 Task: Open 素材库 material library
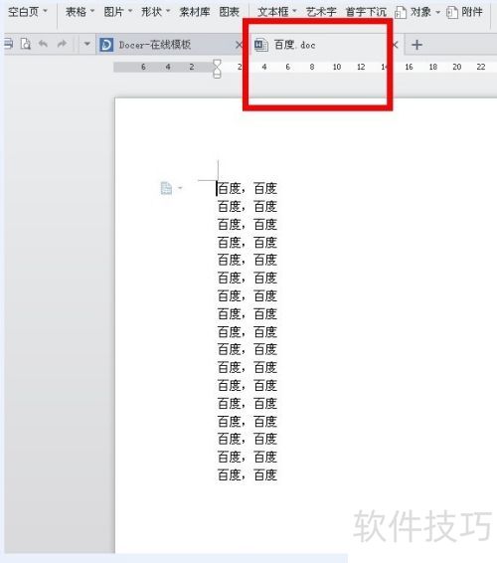[195, 12]
